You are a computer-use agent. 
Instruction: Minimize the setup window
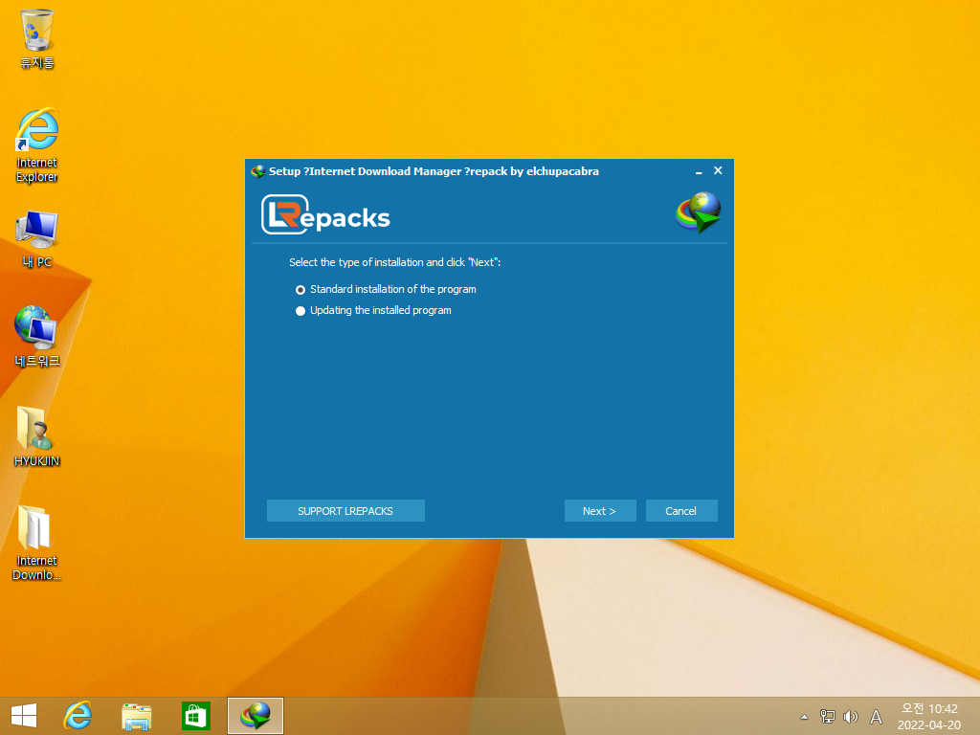point(699,171)
